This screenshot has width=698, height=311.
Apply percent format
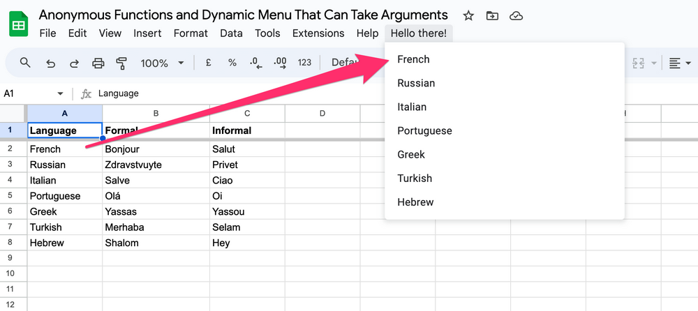[x=232, y=63]
